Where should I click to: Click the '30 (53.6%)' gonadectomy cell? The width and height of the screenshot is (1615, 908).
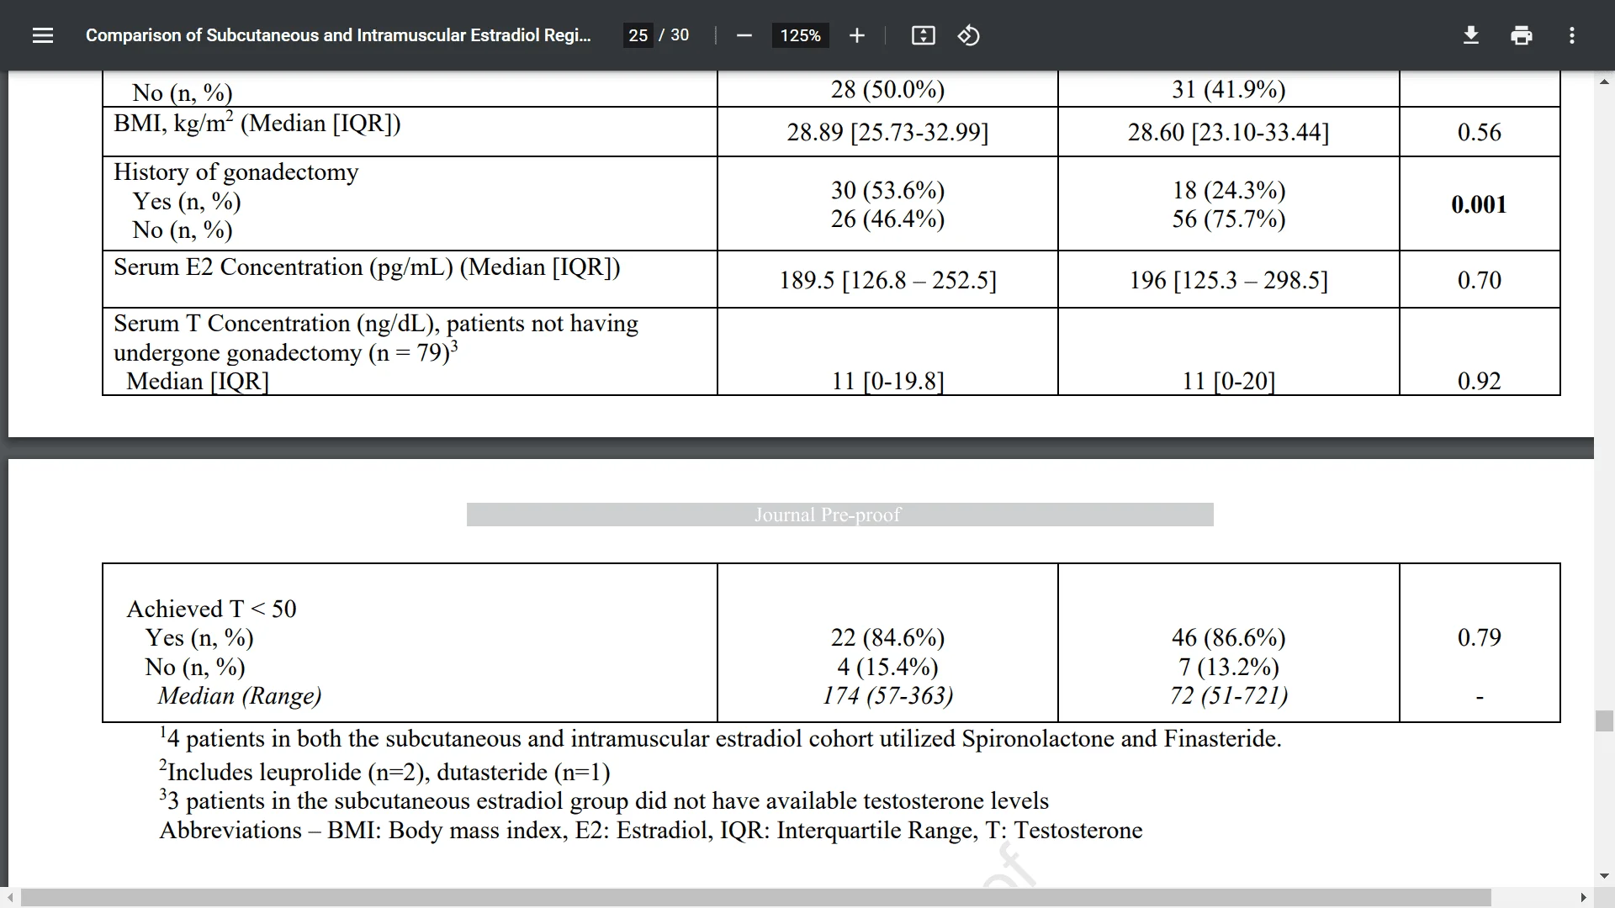[887, 191]
